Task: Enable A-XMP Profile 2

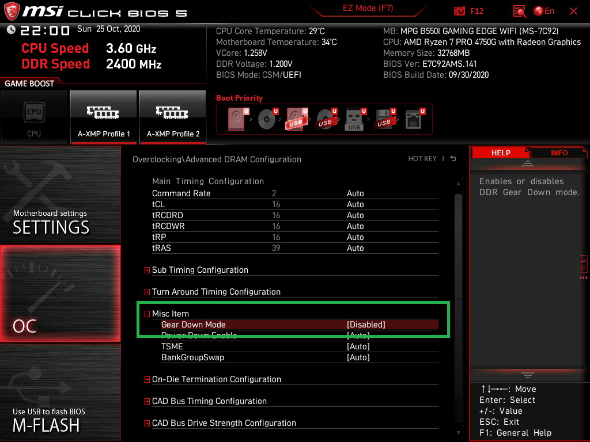Action: (173, 117)
